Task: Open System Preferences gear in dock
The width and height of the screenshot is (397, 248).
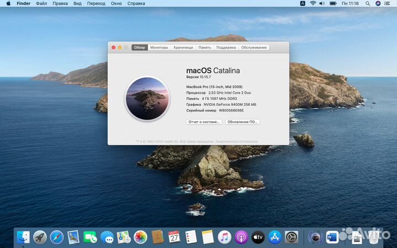Action: click(x=292, y=238)
